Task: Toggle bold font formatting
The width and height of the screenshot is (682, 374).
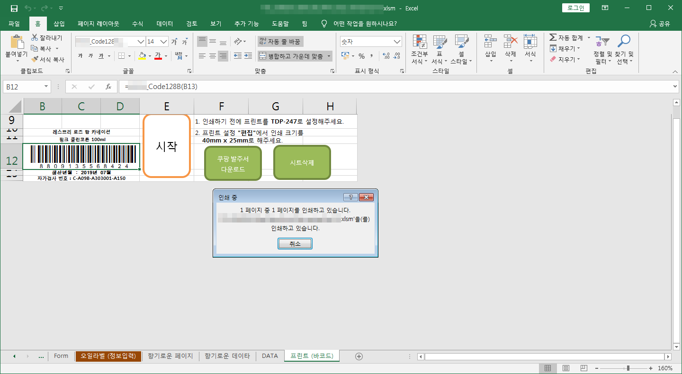Action: pos(80,56)
